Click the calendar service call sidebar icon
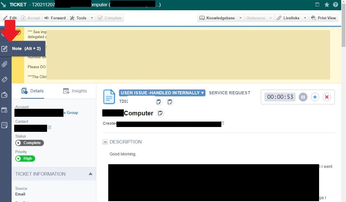 coord(5,110)
